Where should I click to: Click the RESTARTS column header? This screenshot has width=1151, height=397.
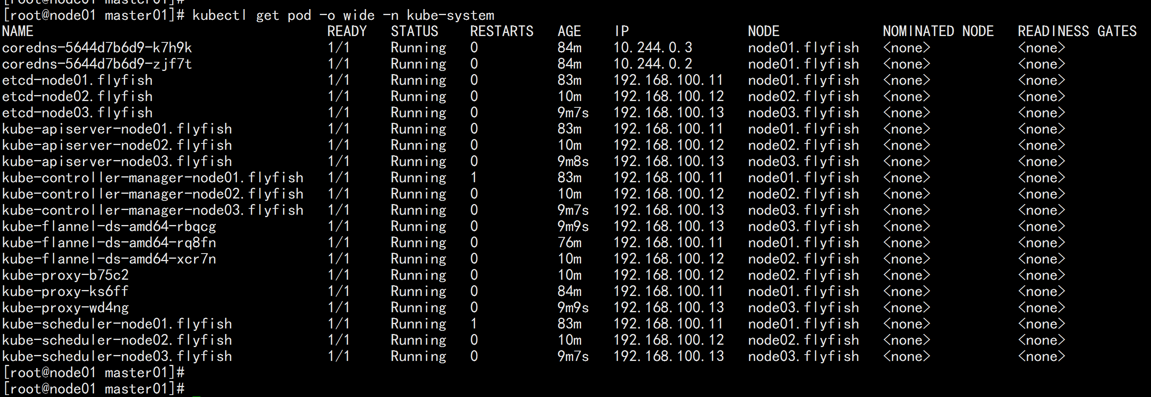coord(502,31)
